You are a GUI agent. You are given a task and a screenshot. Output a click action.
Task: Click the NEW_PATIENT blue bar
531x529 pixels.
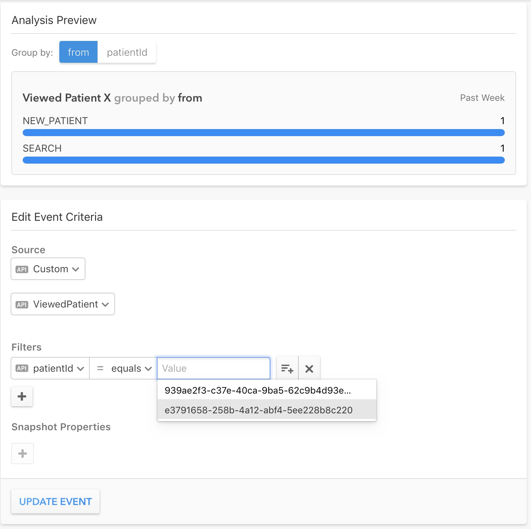(263, 133)
